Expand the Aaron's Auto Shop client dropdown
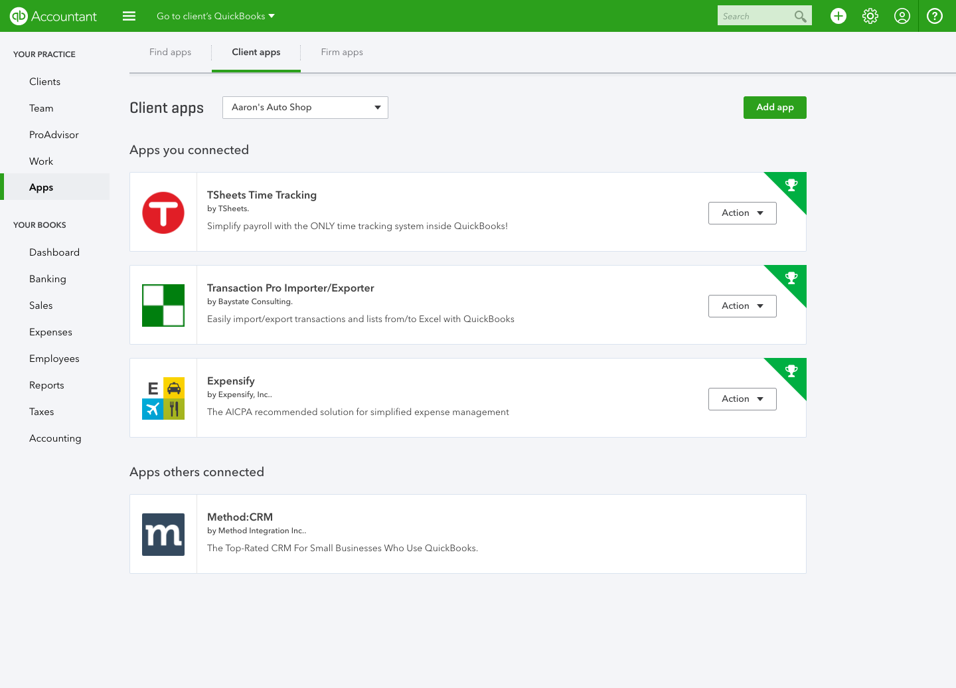The height and width of the screenshot is (688, 956). click(305, 108)
